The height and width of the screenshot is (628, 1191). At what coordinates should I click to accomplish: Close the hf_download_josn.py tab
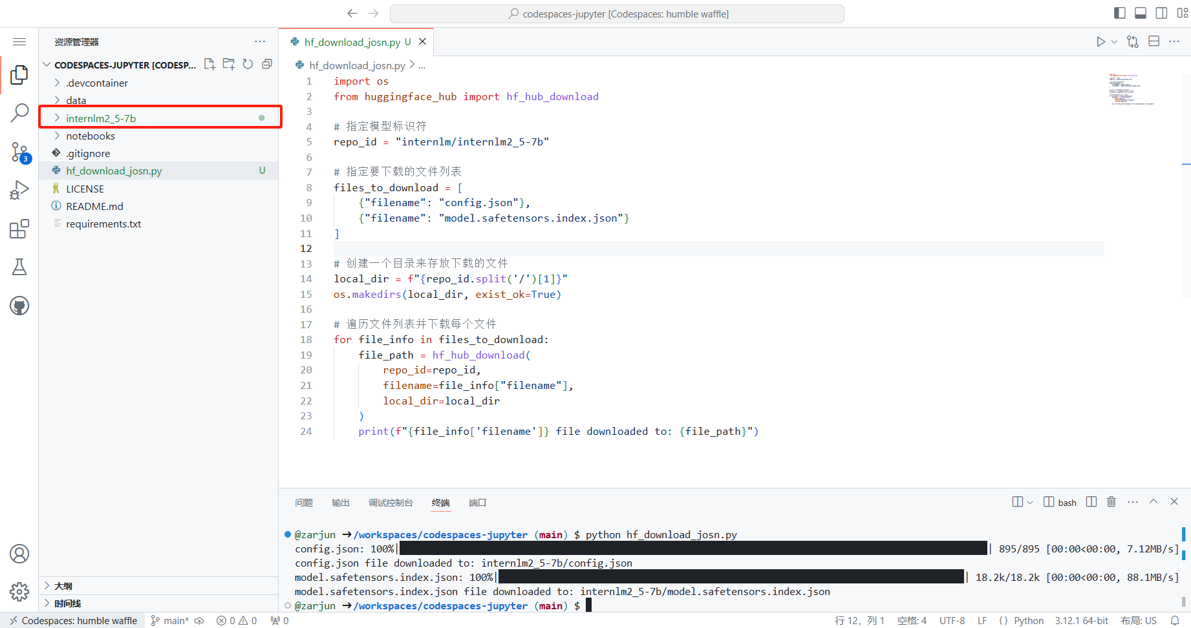coord(422,42)
